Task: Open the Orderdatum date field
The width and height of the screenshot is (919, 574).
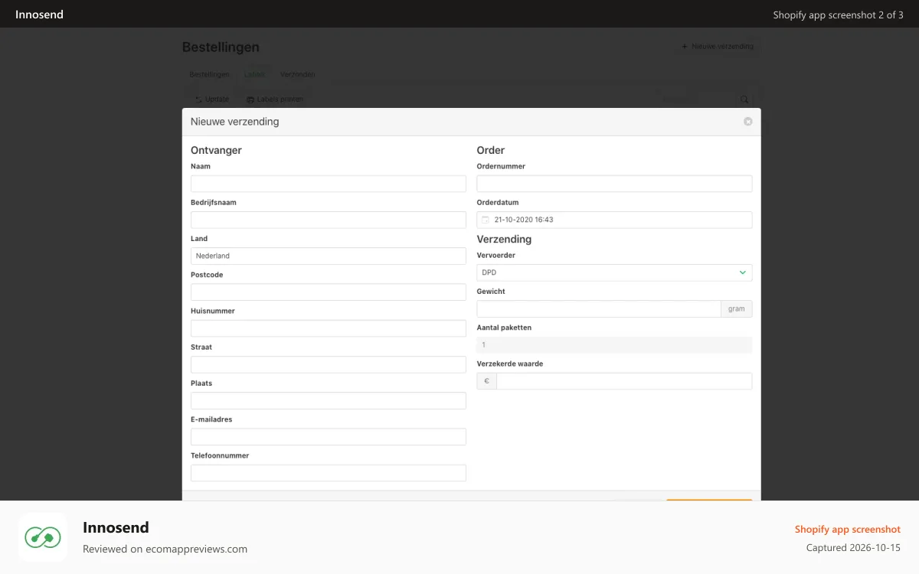Action: tap(614, 220)
